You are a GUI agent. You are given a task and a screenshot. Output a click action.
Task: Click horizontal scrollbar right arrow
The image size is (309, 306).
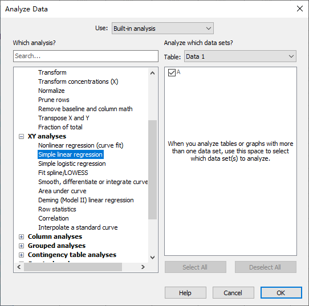pyautogui.click(x=143, y=267)
